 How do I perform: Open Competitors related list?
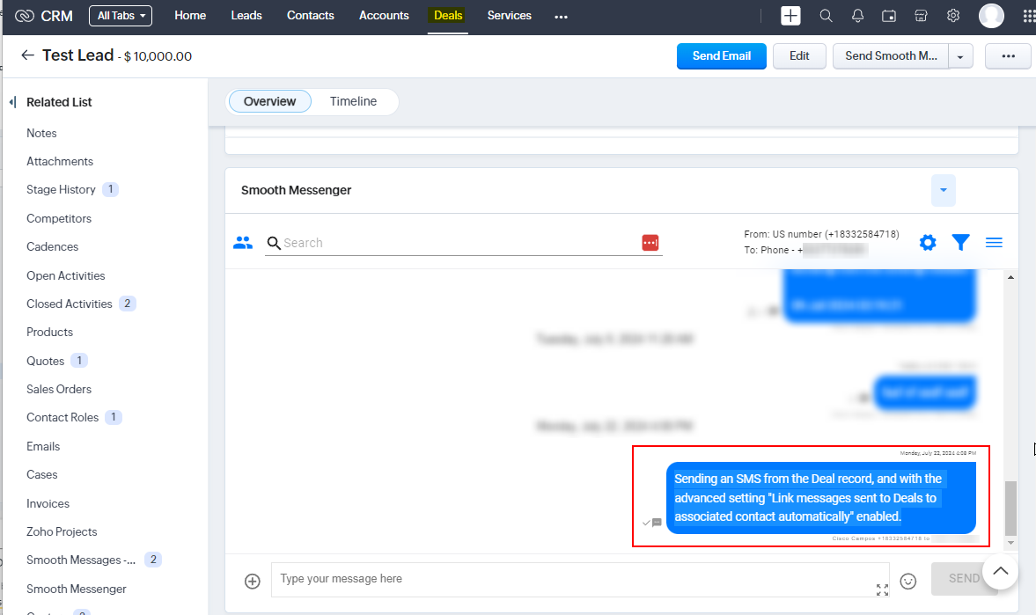(x=59, y=219)
